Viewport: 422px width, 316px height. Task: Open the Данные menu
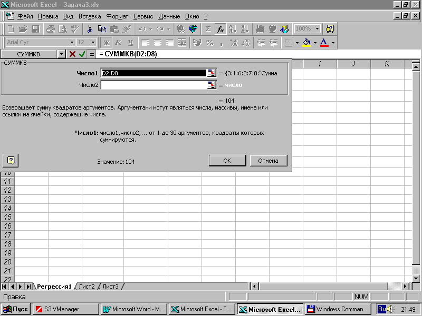pos(169,16)
